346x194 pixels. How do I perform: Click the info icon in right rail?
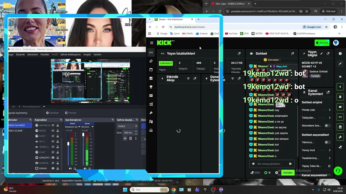340,54
